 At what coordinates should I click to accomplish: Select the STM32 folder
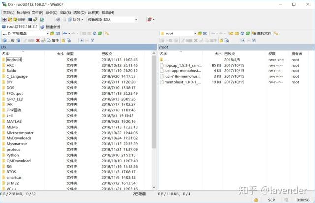pos(13,183)
